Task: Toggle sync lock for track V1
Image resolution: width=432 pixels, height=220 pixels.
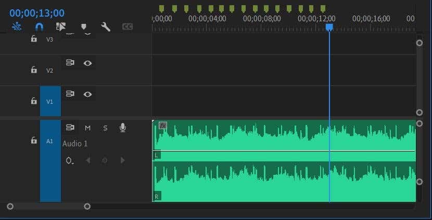Action: pyautogui.click(x=70, y=94)
